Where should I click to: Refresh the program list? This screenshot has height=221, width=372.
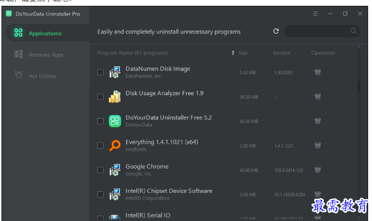pos(276,31)
